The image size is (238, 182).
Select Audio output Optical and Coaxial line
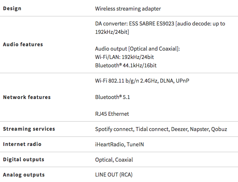point(138,49)
